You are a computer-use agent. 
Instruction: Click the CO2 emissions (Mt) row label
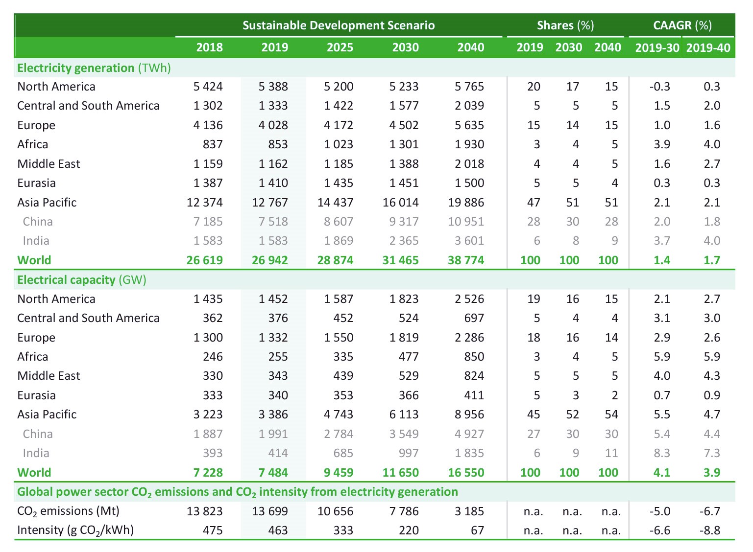tap(68, 511)
